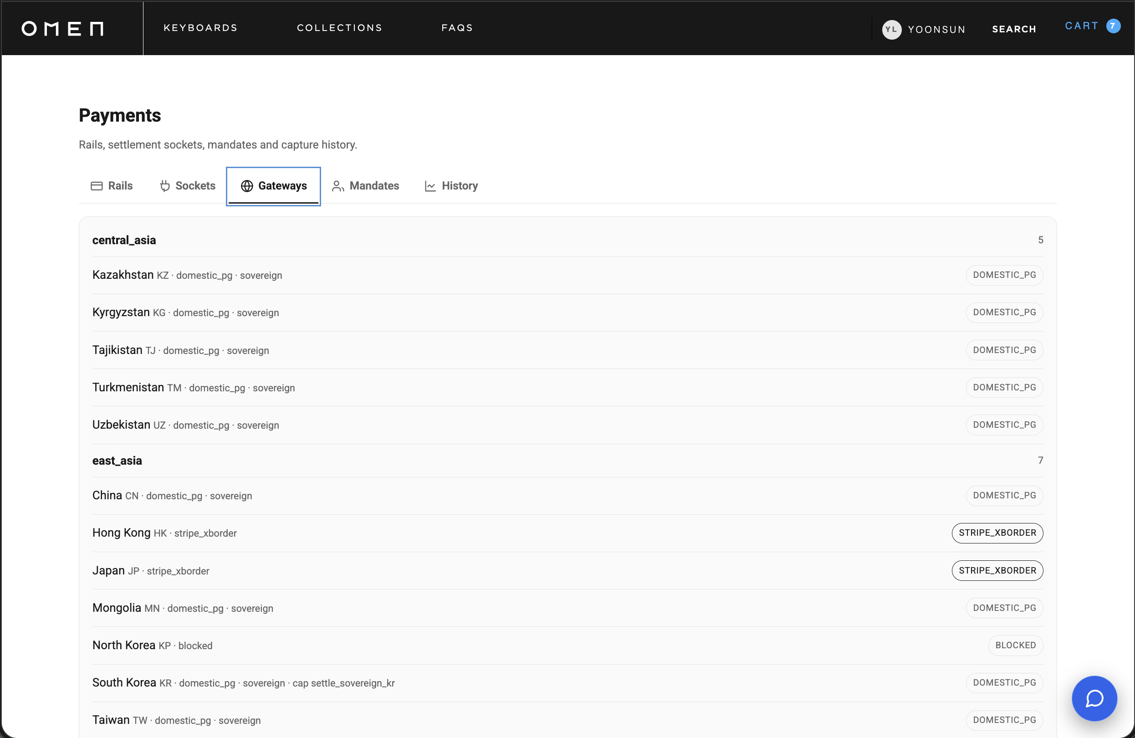This screenshot has width=1135, height=738.
Task: Click the Search button
Action: point(1014,29)
